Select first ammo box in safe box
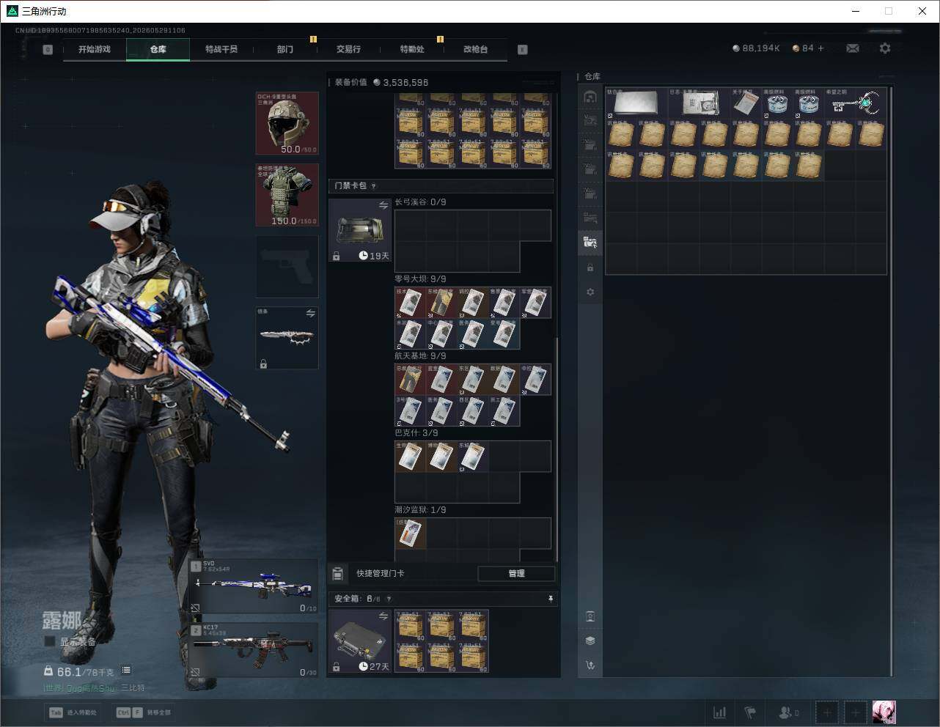 410,625
